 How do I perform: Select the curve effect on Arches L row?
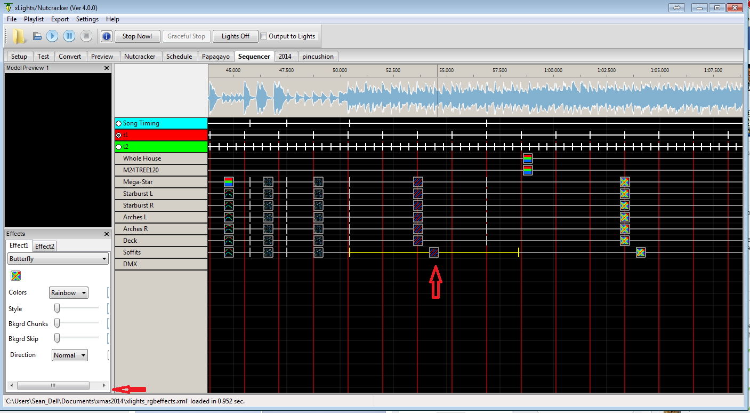tap(229, 217)
